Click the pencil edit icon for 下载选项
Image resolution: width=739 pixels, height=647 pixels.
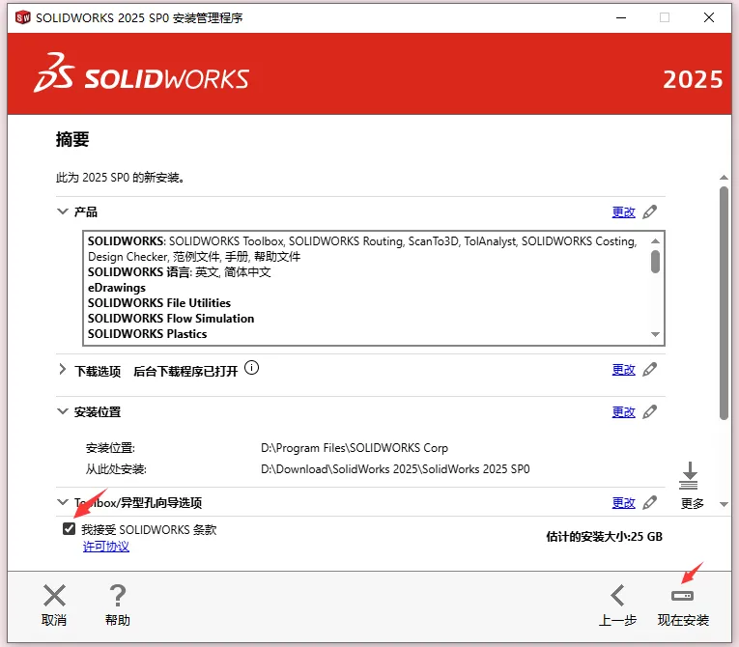(x=649, y=370)
